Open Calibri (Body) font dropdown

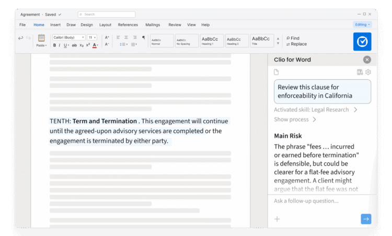[69, 38]
